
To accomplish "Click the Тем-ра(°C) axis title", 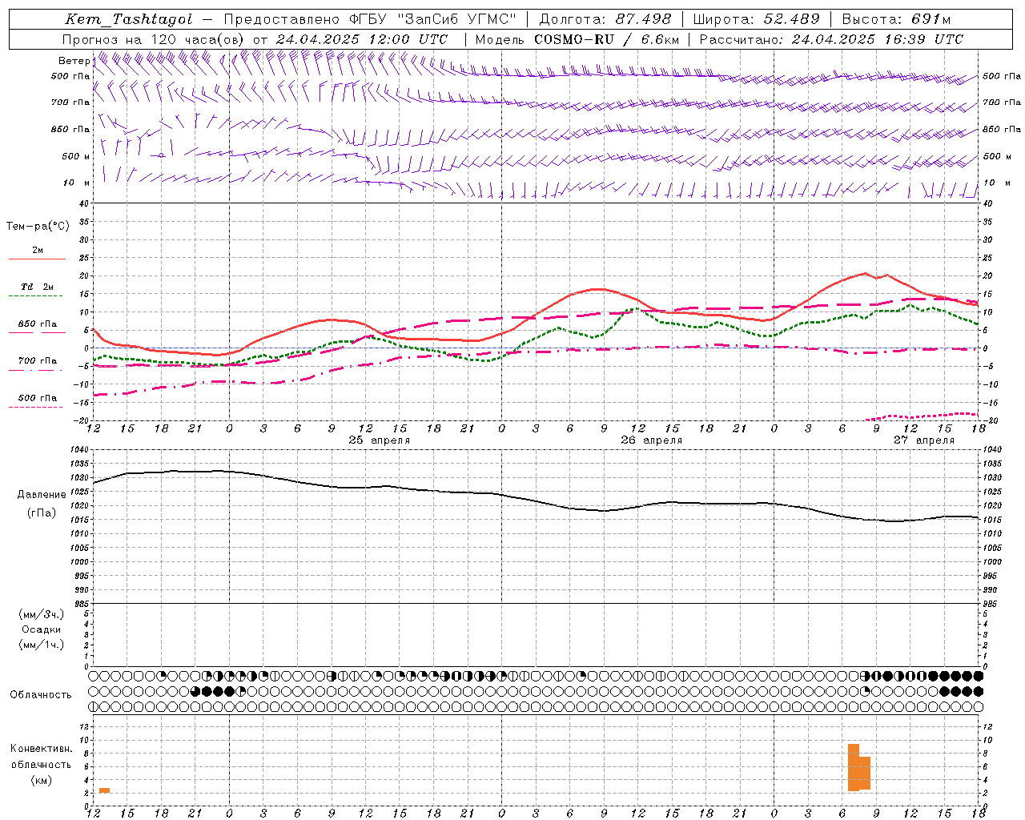I will tap(38, 227).
